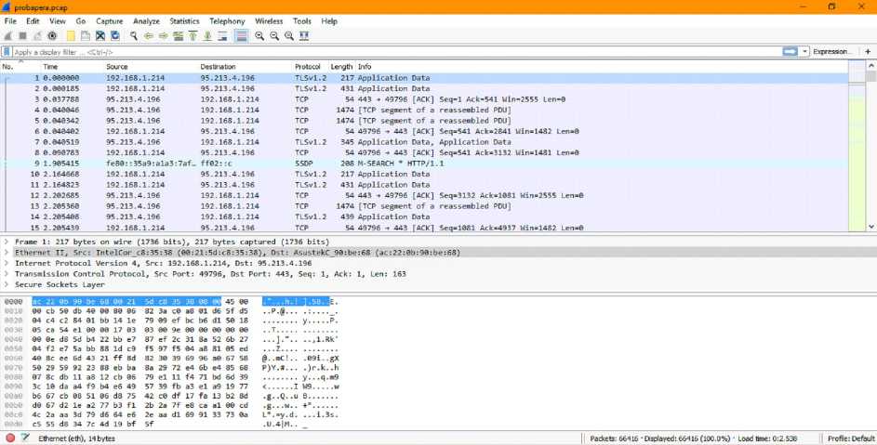Click the Close capture file icon
This screenshot has height=445, width=877.
[100, 36]
